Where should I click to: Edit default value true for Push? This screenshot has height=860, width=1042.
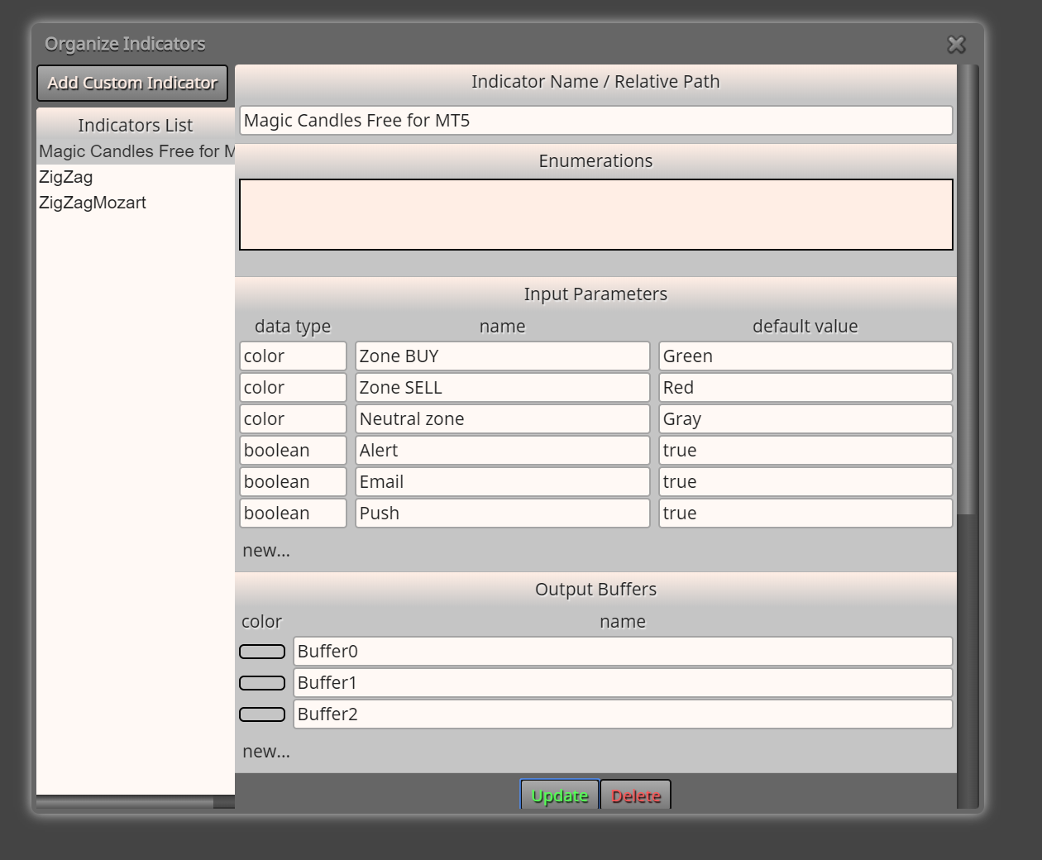tap(805, 514)
